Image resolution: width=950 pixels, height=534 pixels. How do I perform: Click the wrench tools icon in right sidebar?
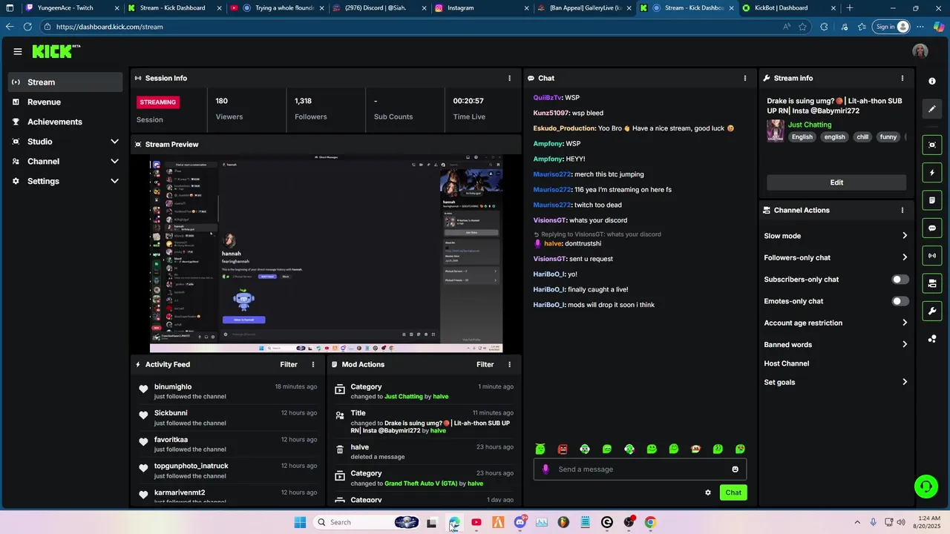coord(932,311)
